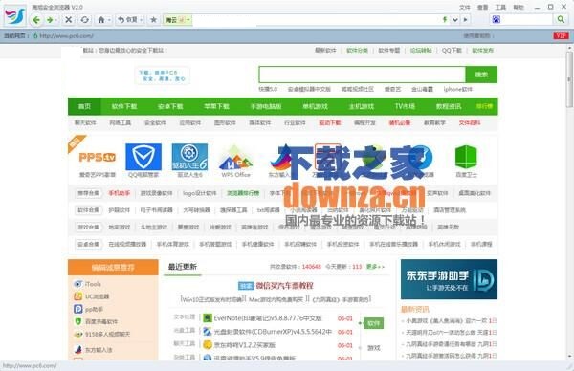The image size is (574, 371).
Task: Click the browser back arrow button
Action: tap(36, 20)
